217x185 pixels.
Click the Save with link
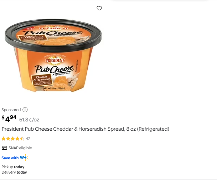point(10,158)
